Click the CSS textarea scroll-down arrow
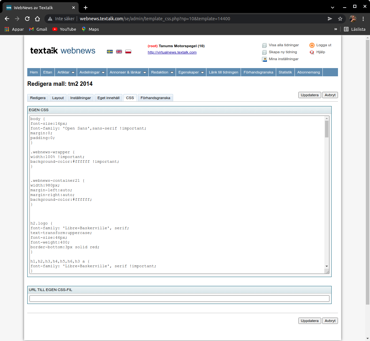Image resolution: width=370 pixels, height=341 pixels. pos(327,266)
